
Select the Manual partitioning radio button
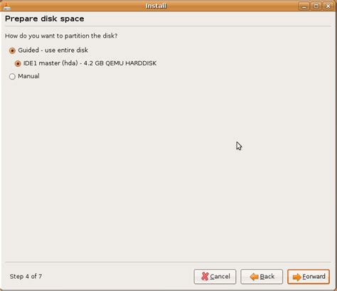coord(12,76)
